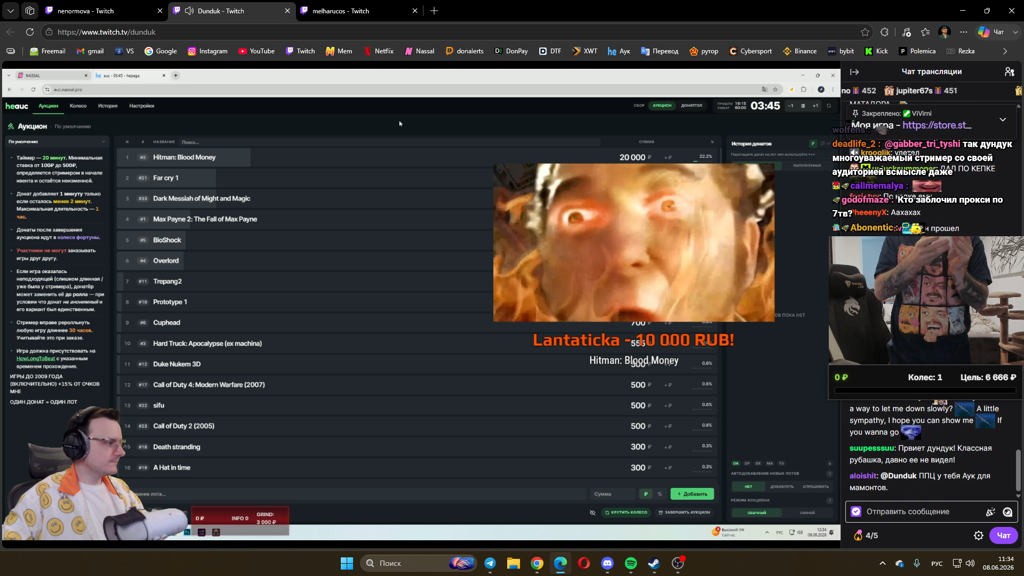Set auto-add new lots to СПРАШИВАТЬ
1024x576 pixels.
815,486
